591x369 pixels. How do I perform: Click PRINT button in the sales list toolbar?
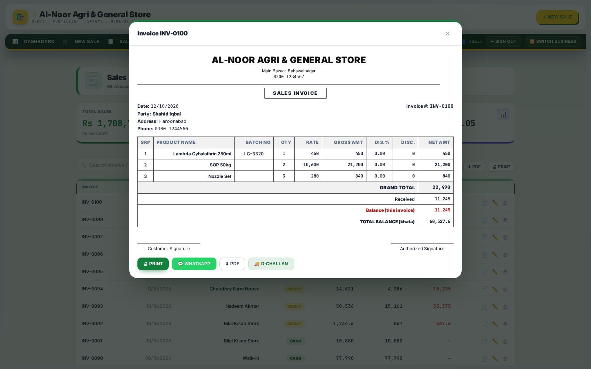[501, 167]
